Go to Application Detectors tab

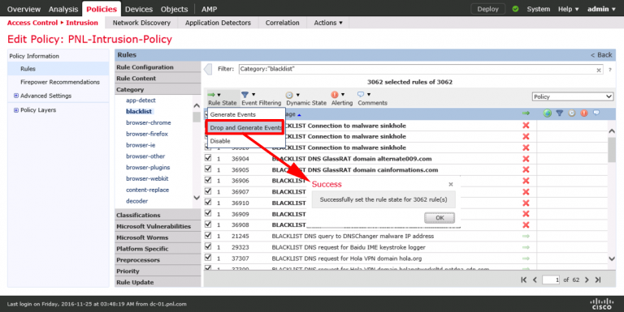[x=218, y=23]
